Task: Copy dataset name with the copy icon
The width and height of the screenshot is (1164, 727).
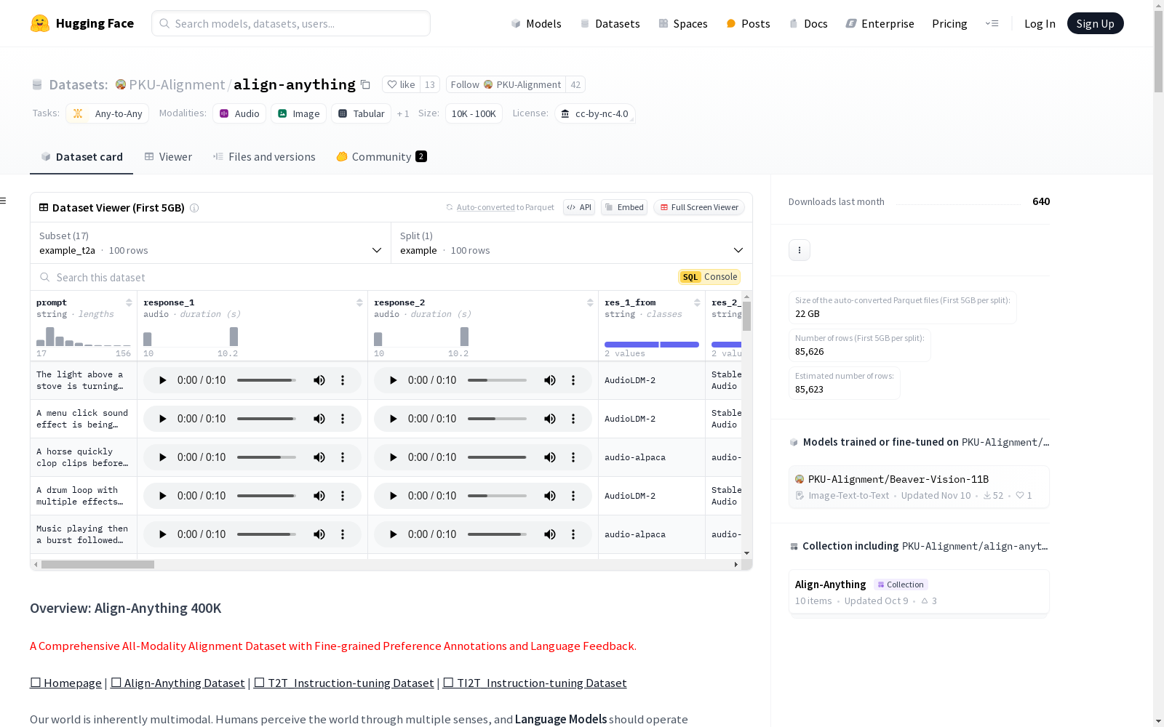Action: (x=366, y=85)
